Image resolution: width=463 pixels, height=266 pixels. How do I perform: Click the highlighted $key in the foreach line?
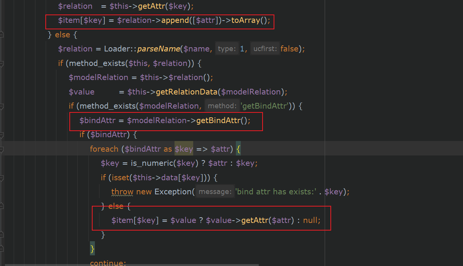[x=184, y=149]
